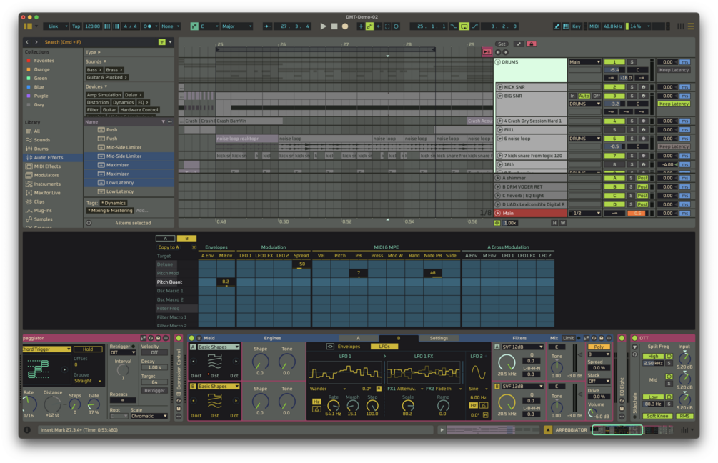Image resolution: width=718 pixels, height=463 pixels.
Task: Enable MIDI map mode
Action: pyautogui.click(x=594, y=26)
